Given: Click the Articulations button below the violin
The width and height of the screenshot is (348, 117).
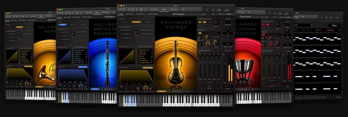Looking at the screenshot, I should click(x=176, y=91).
